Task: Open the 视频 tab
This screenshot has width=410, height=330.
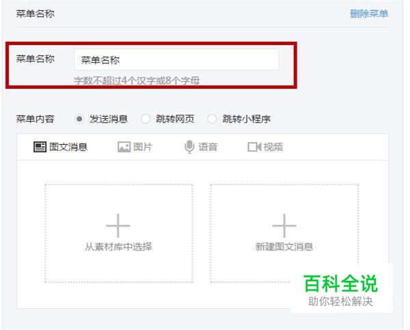Action: pyautogui.click(x=265, y=147)
